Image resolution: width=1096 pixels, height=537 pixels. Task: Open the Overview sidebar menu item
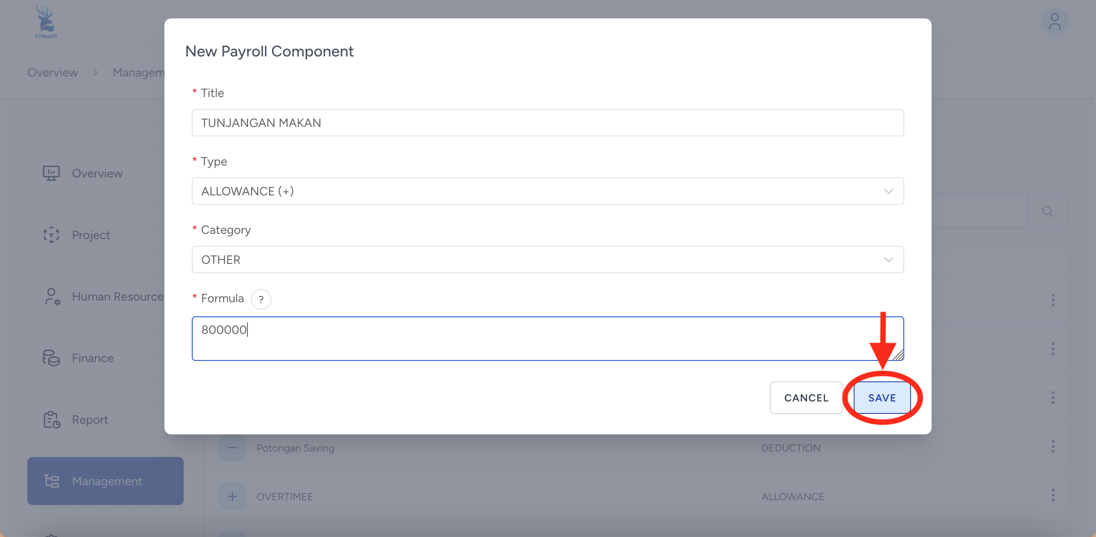[x=97, y=173]
